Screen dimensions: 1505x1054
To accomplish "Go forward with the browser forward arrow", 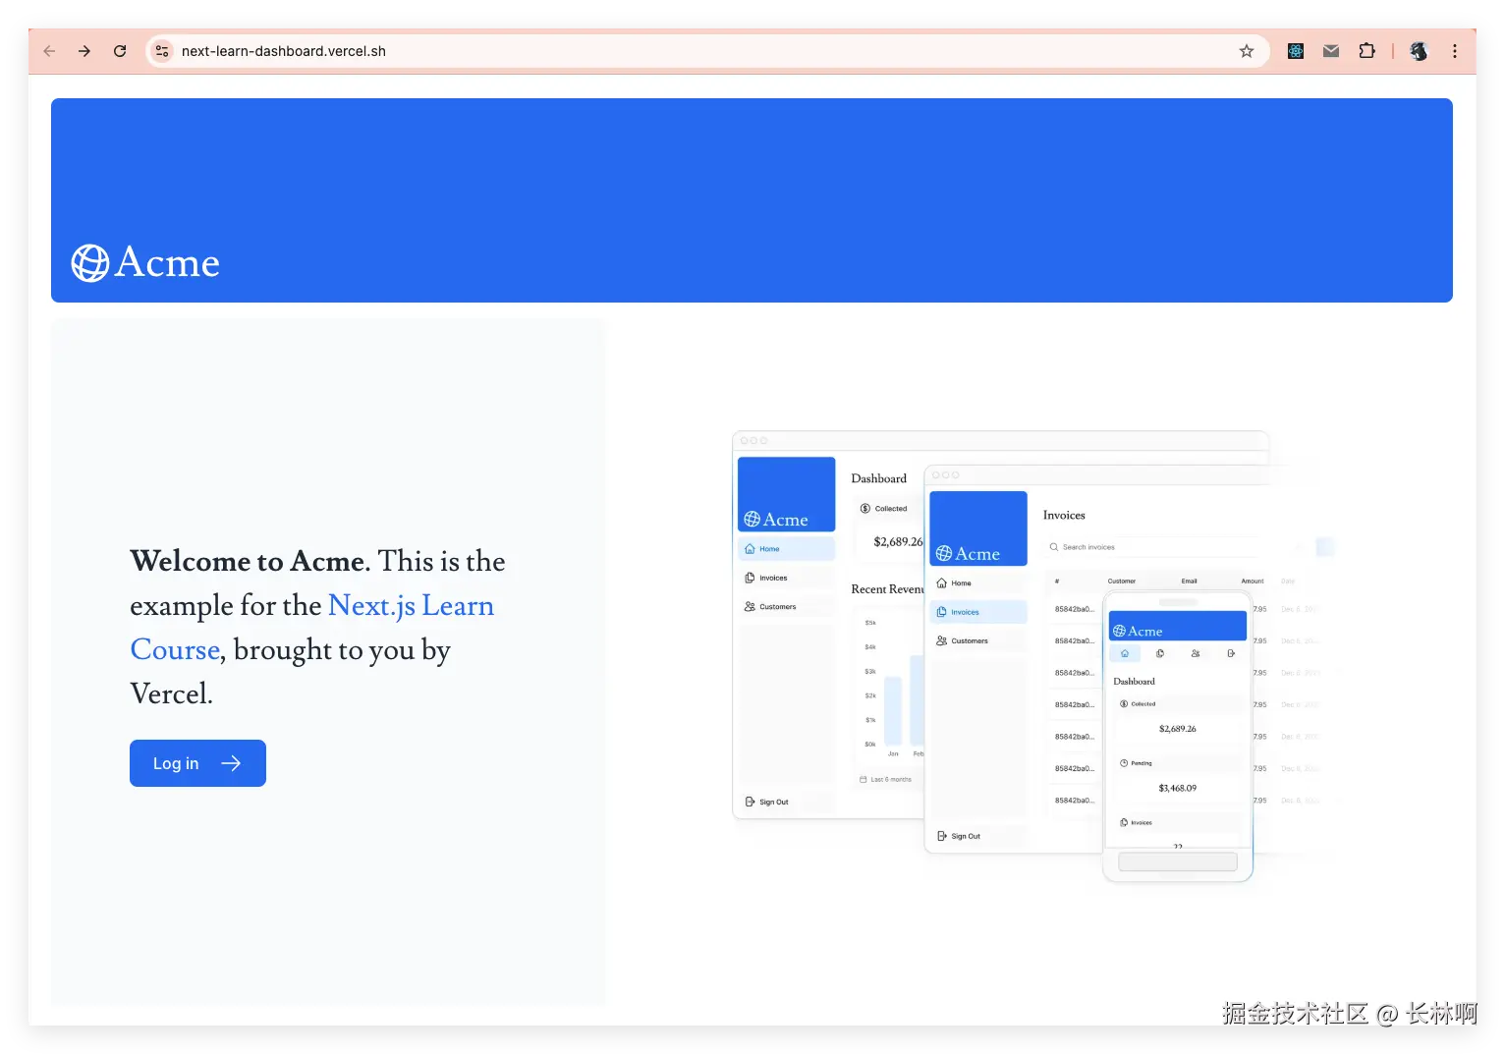I will point(84,51).
